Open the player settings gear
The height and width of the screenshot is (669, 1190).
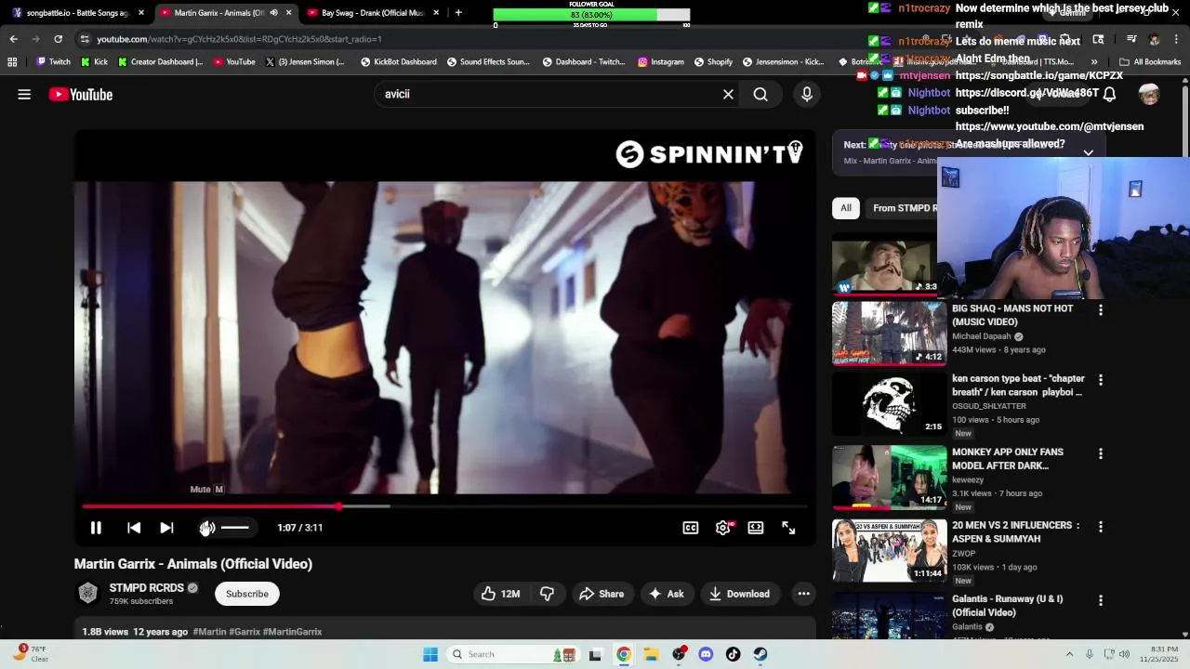click(x=723, y=528)
